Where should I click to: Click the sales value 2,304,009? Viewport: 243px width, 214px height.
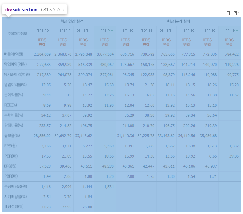tap(42, 54)
